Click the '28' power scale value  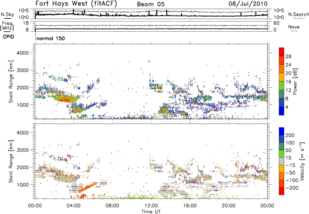(x=288, y=56)
